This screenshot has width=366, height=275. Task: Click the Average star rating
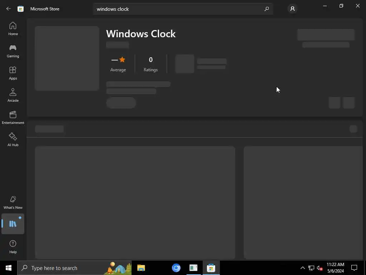tap(118, 64)
